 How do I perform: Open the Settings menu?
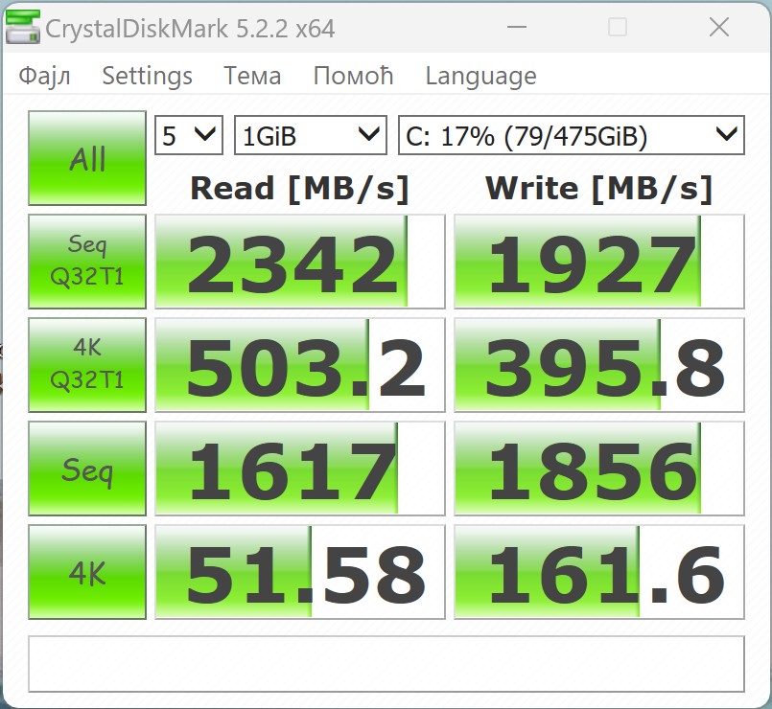coord(147,76)
